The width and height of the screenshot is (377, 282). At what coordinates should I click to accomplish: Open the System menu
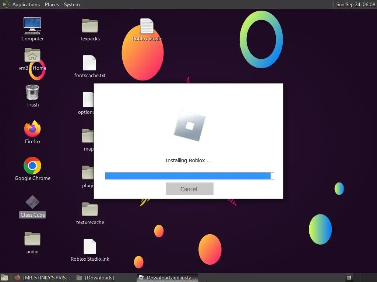coord(72,4)
